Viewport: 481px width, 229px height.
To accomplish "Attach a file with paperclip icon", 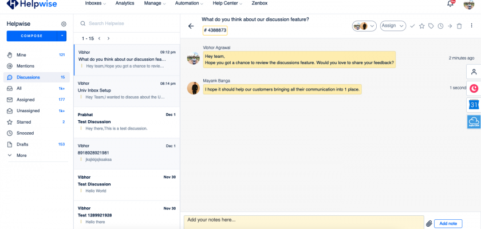I will pos(429,223).
